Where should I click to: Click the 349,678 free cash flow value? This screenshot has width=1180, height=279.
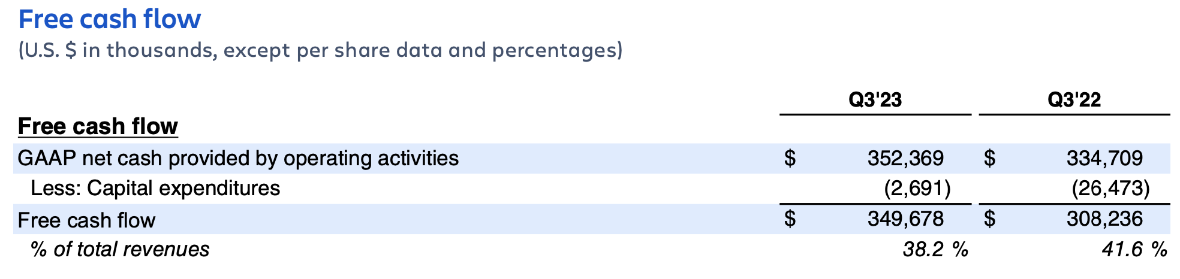pos(905,219)
